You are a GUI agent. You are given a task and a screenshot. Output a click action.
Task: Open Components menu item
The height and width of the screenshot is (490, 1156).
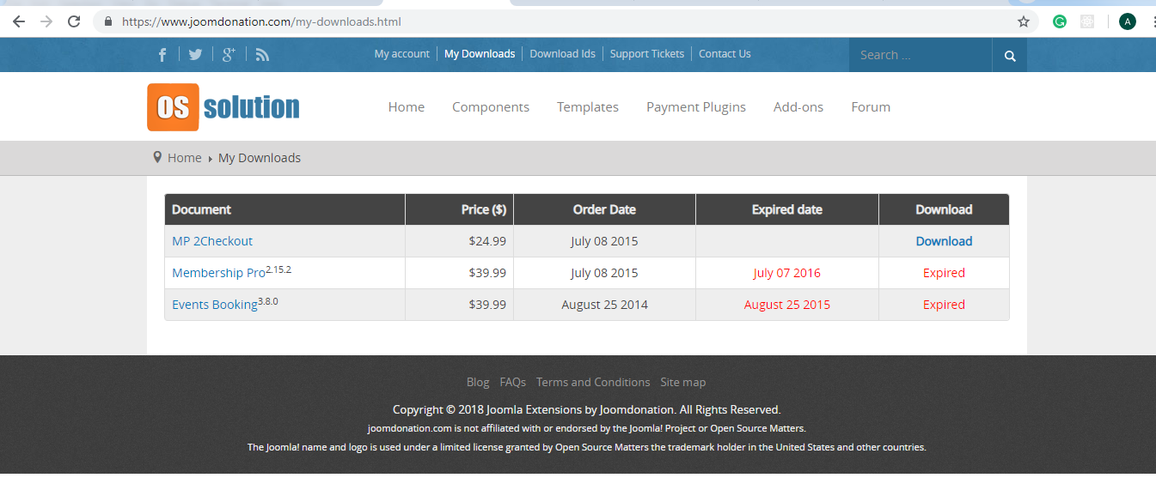point(491,106)
